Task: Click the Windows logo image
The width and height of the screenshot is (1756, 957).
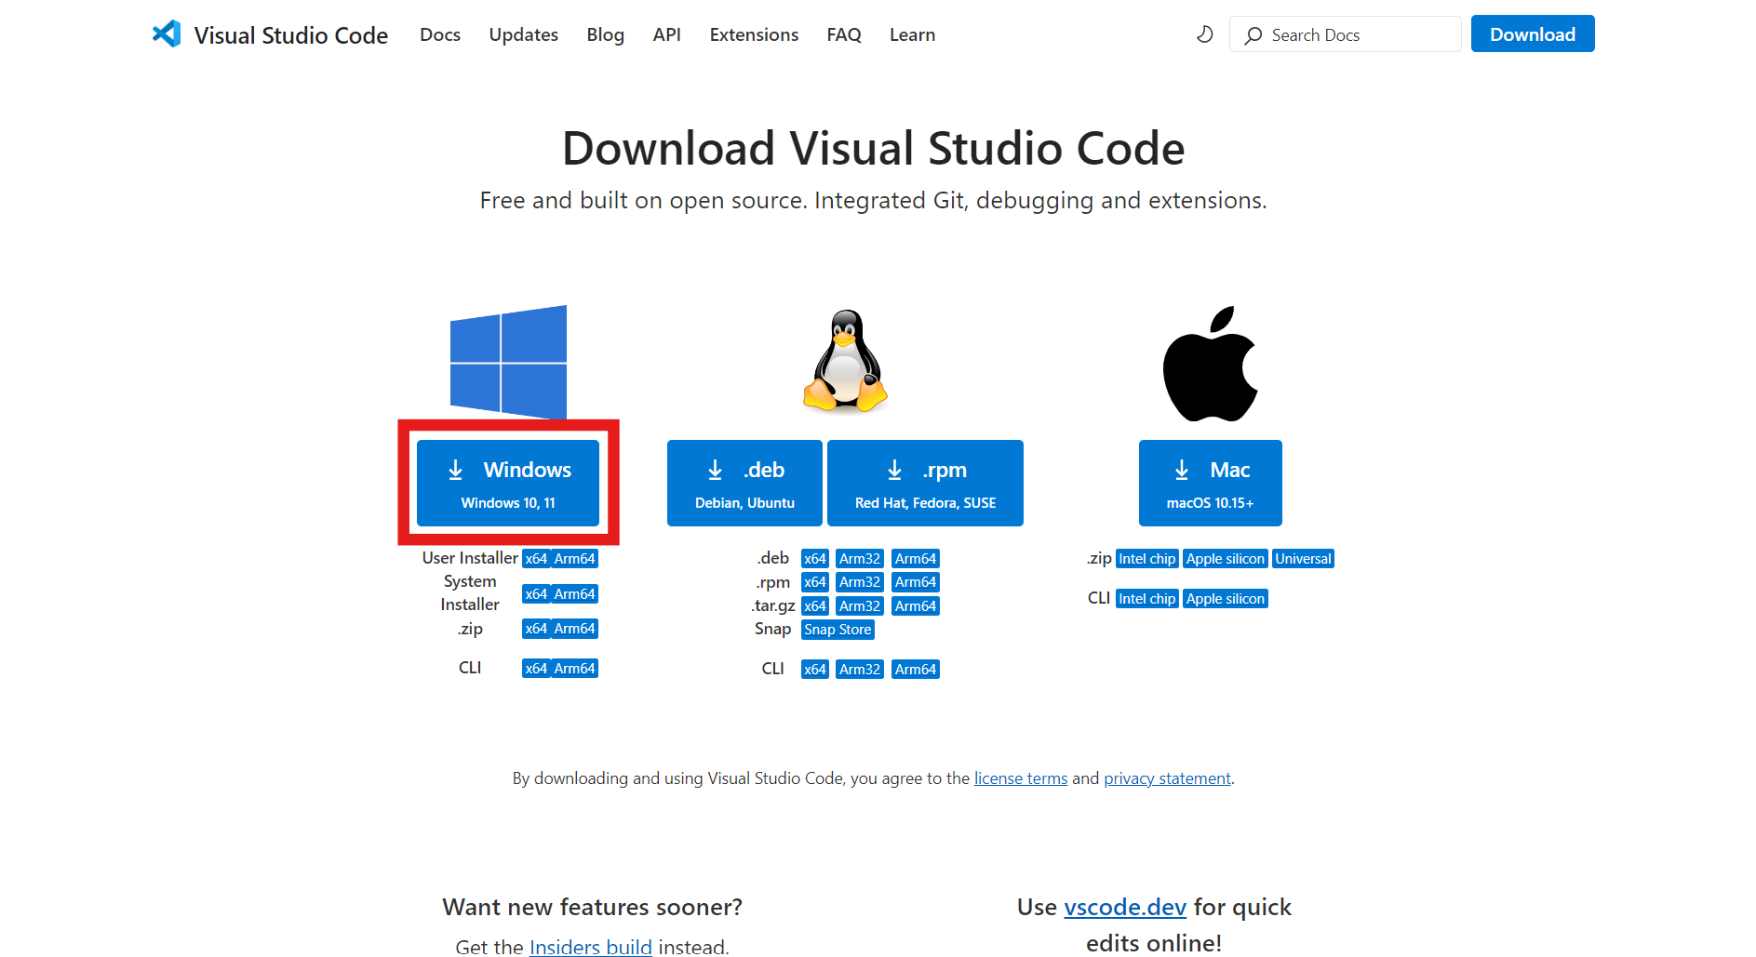Action: (x=508, y=362)
